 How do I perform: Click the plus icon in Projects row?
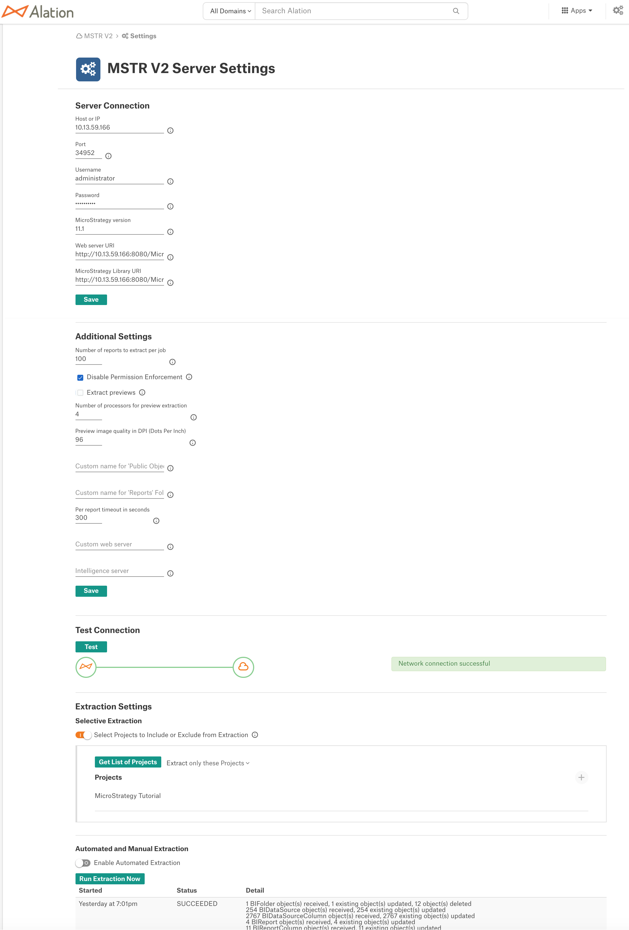click(x=581, y=777)
